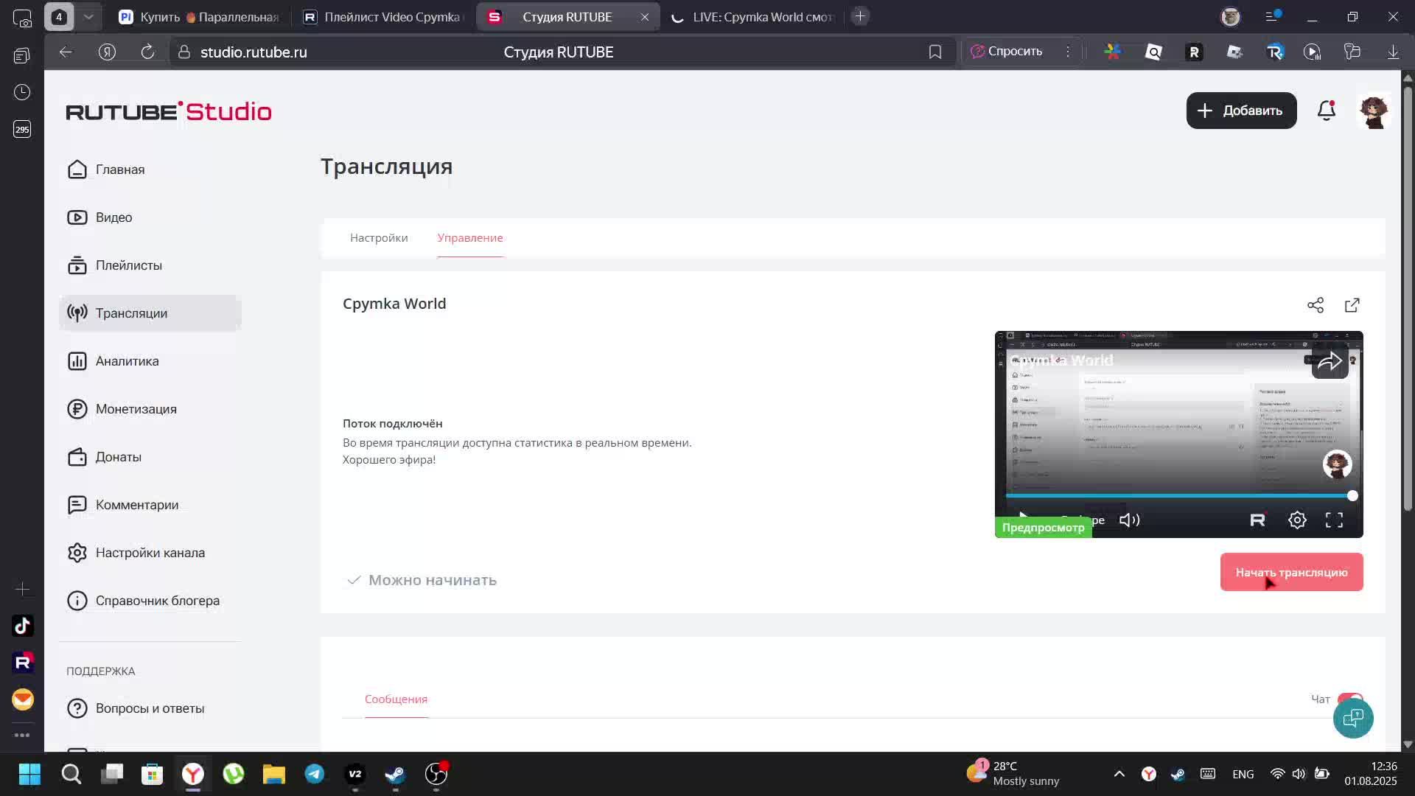Click the share icon next to Cpymka World
This screenshot has height=796, width=1415.
(1316, 305)
